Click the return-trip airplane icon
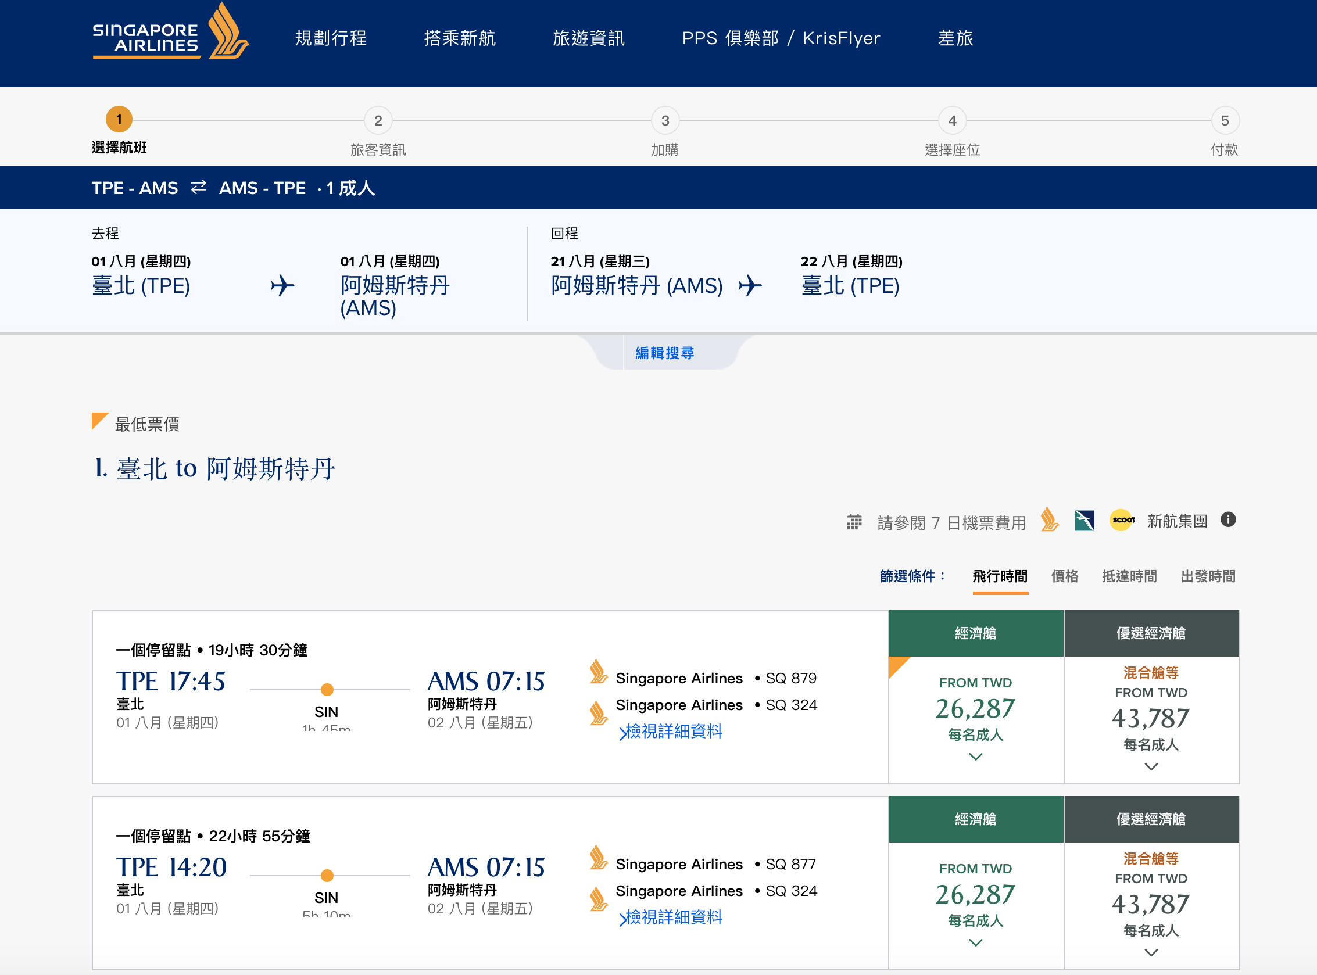The height and width of the screenshot is (975, 1317). click(x=750, y=286)
